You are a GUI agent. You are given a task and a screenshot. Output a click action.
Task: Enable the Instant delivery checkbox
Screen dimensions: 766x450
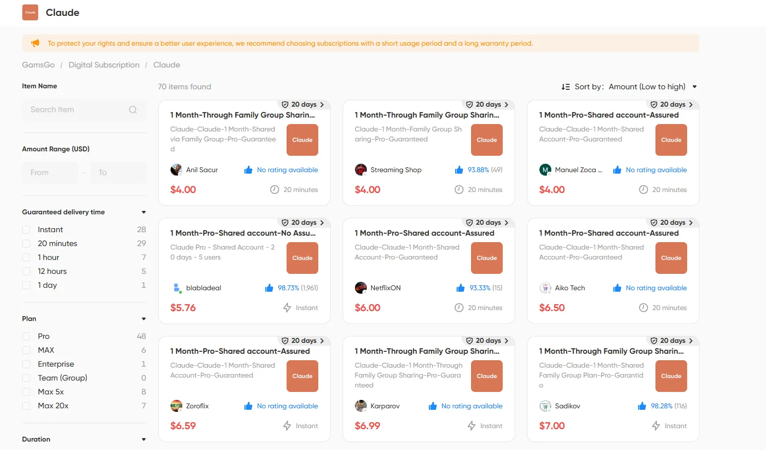coord(26,230)
